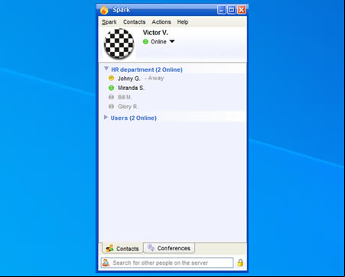Open the Spark menu
Screen dimensions: 345x277
tap(109, 22)
